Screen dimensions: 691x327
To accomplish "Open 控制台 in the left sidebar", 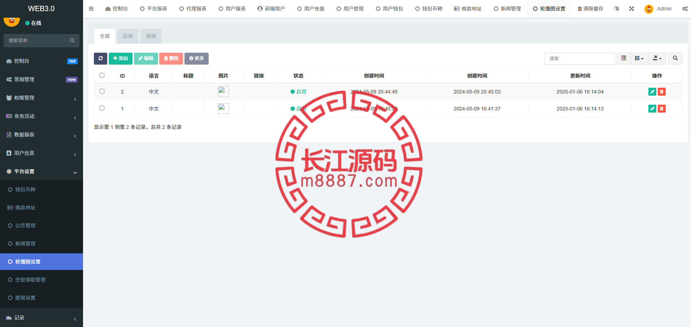I will click(42, 61).
